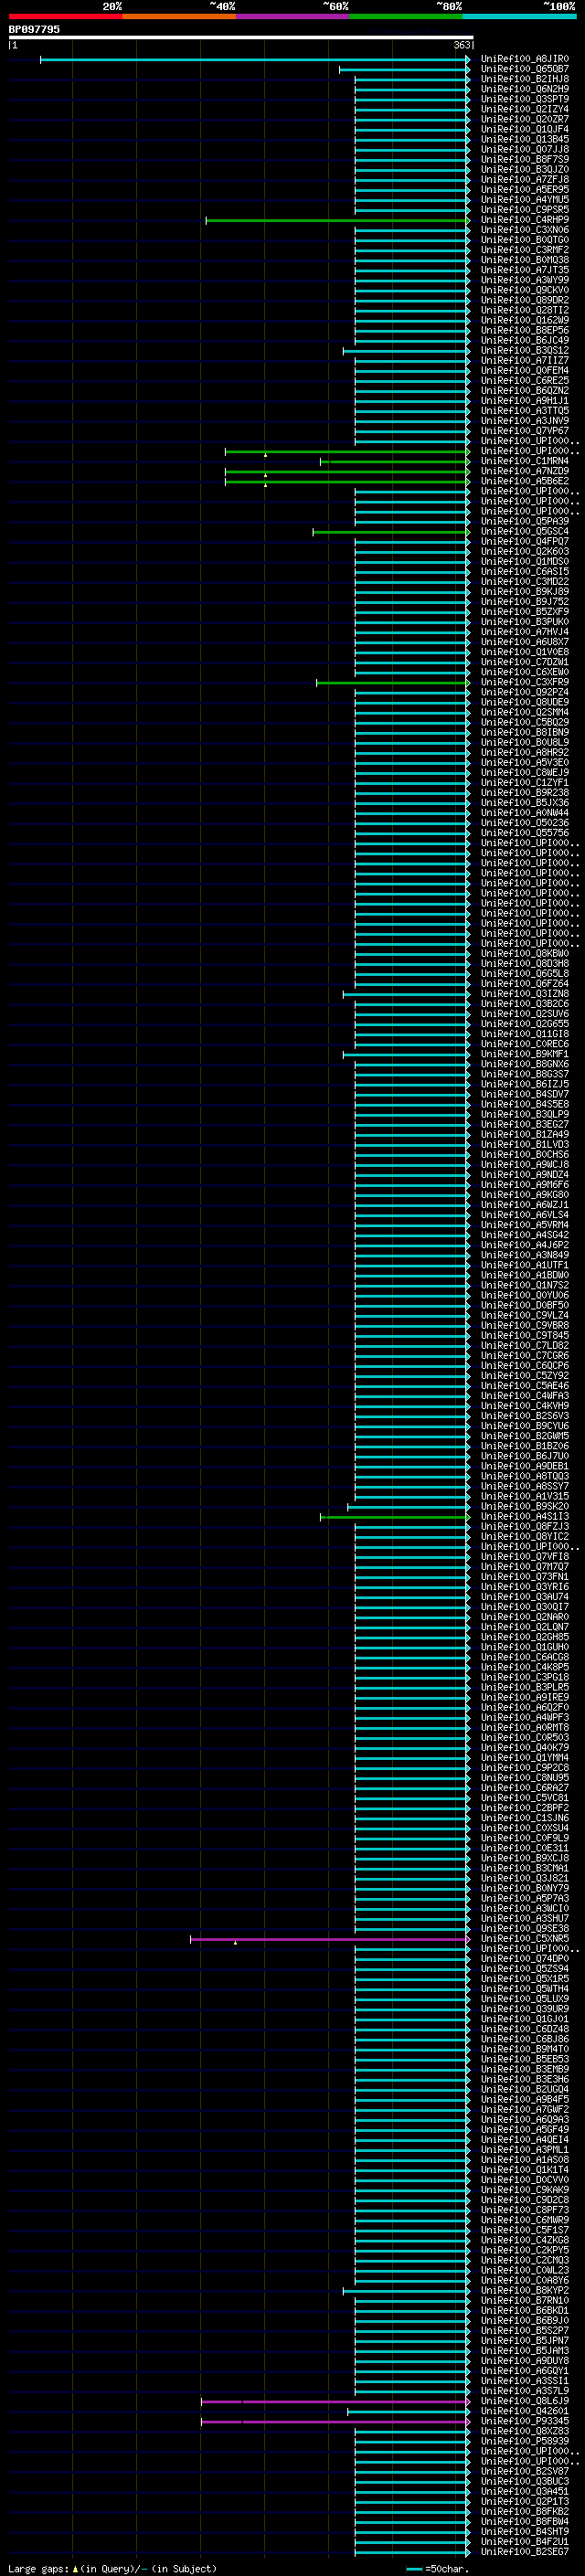This screenshot has height=2576, width=585.
Task: Click UniRef100_B4SHT9 label
Action: 525,2532
